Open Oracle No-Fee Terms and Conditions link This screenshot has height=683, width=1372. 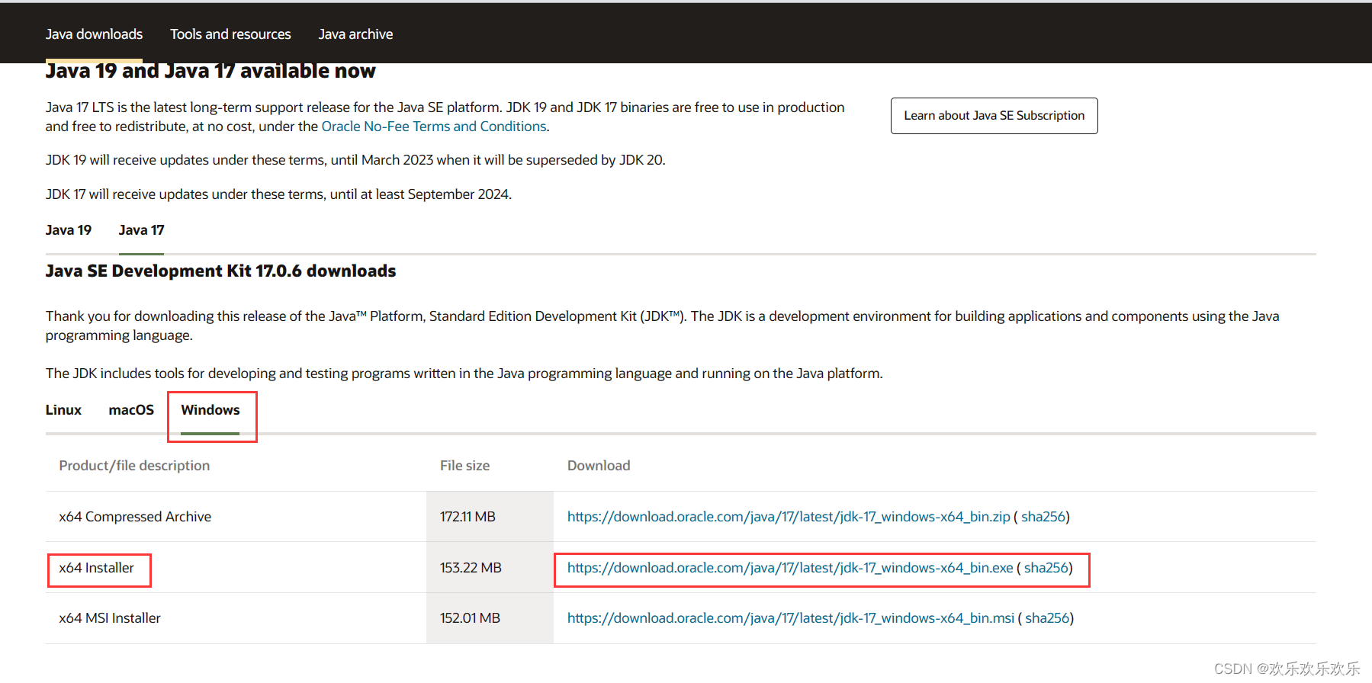(434, 127)
